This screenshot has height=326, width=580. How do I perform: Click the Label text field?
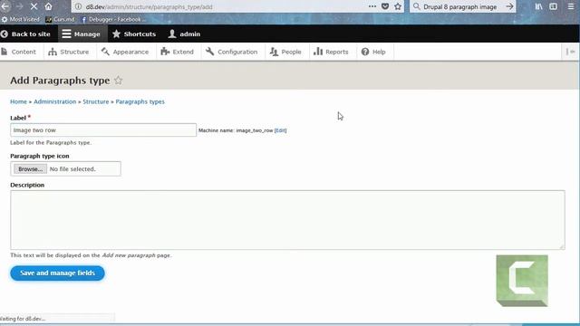pos(103,130)
